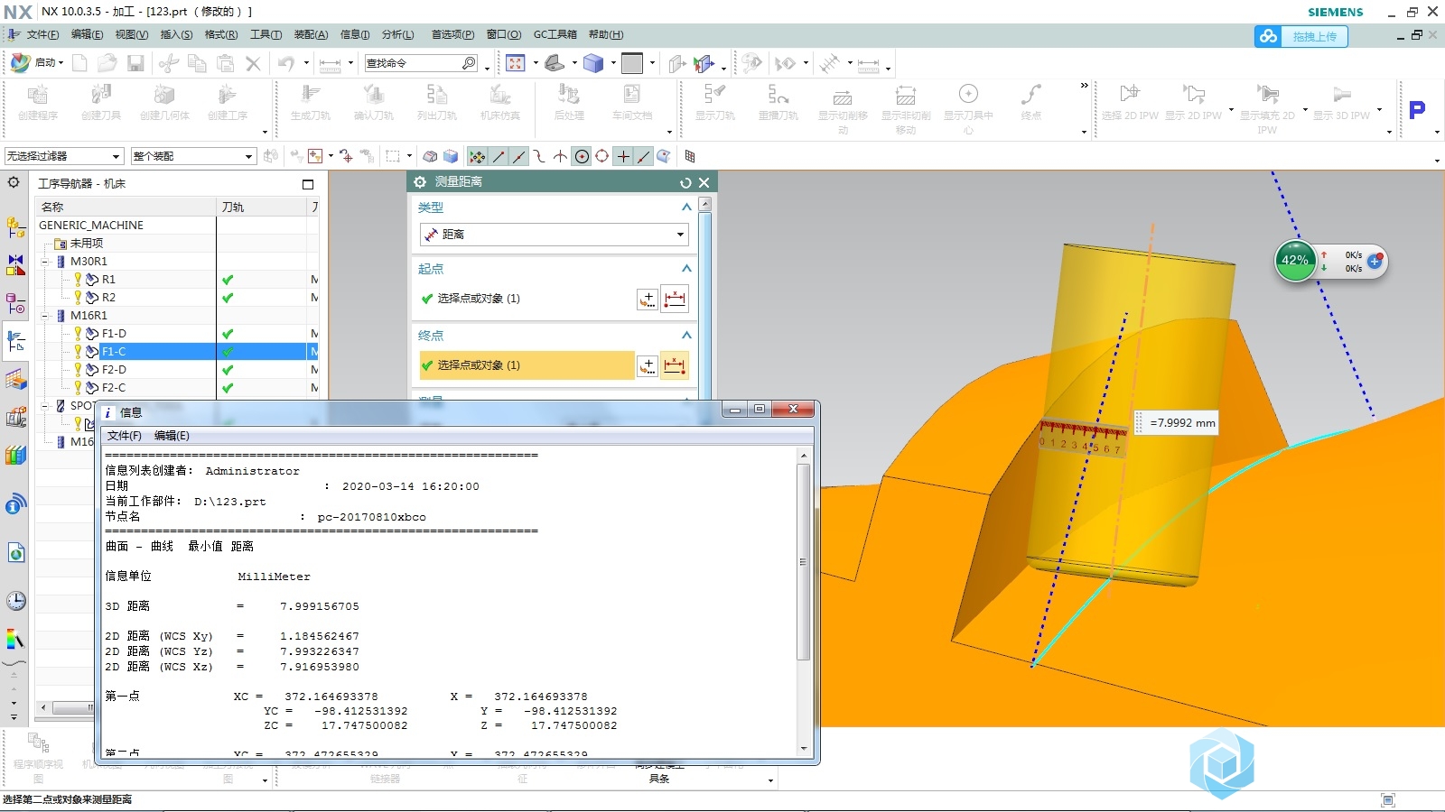This screenshot has height=812, width=1445.
Task: Click the start point constructor icon
Action: pos(648,299)
